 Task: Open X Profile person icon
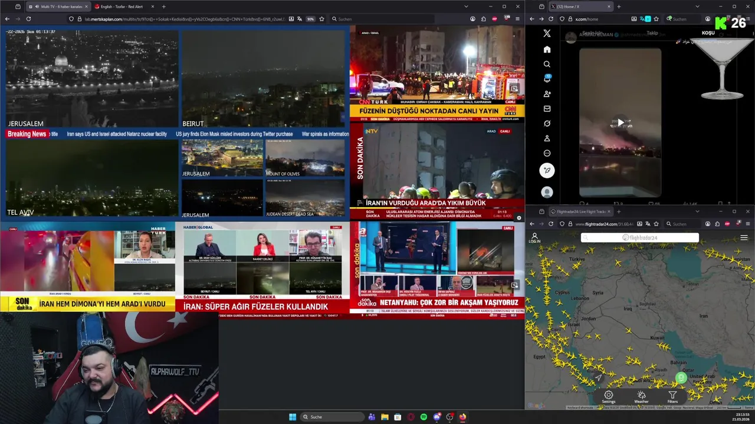click(x=547, y=138)
